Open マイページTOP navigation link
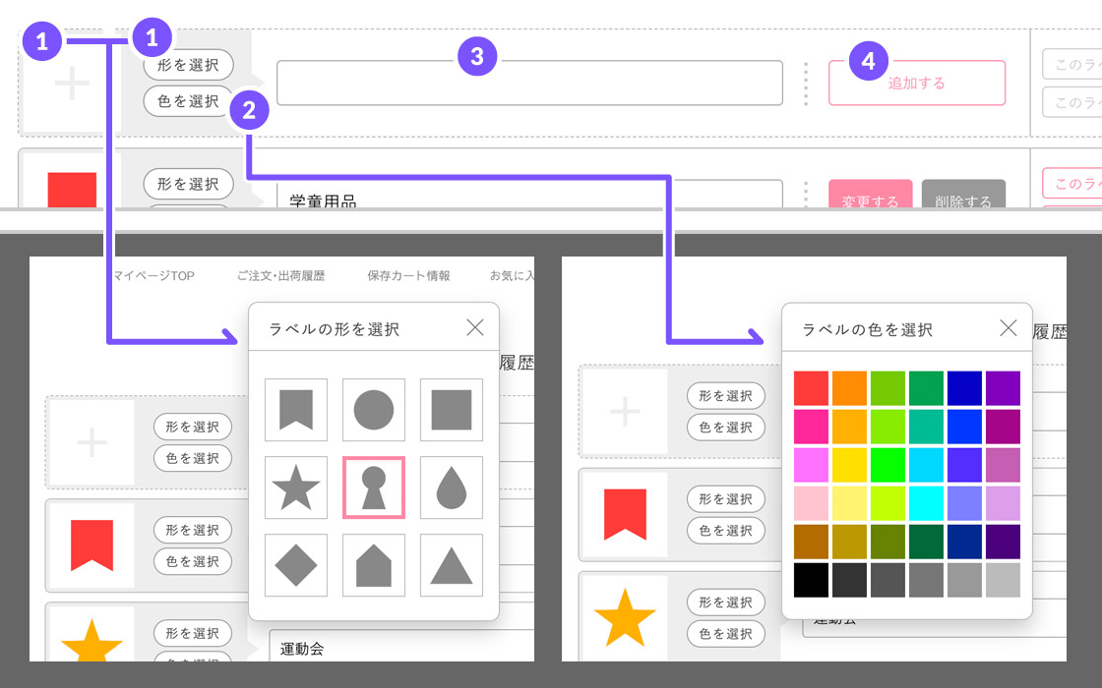Screen dimensions: 1102x688 click(154, 276)
